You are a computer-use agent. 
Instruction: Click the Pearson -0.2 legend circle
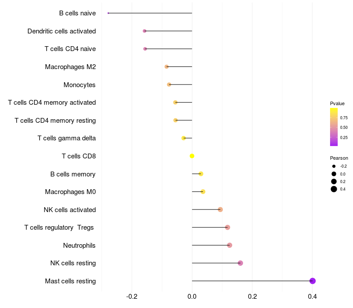[334, 166]
